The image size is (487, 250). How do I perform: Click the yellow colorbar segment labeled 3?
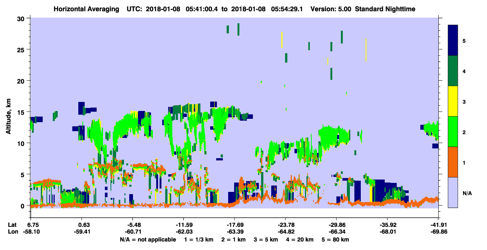453,101
